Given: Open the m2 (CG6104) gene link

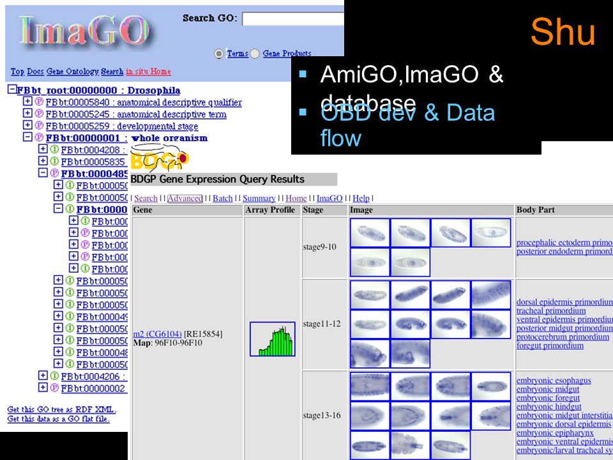Looking at the screenshot, I should pos(158,334).
